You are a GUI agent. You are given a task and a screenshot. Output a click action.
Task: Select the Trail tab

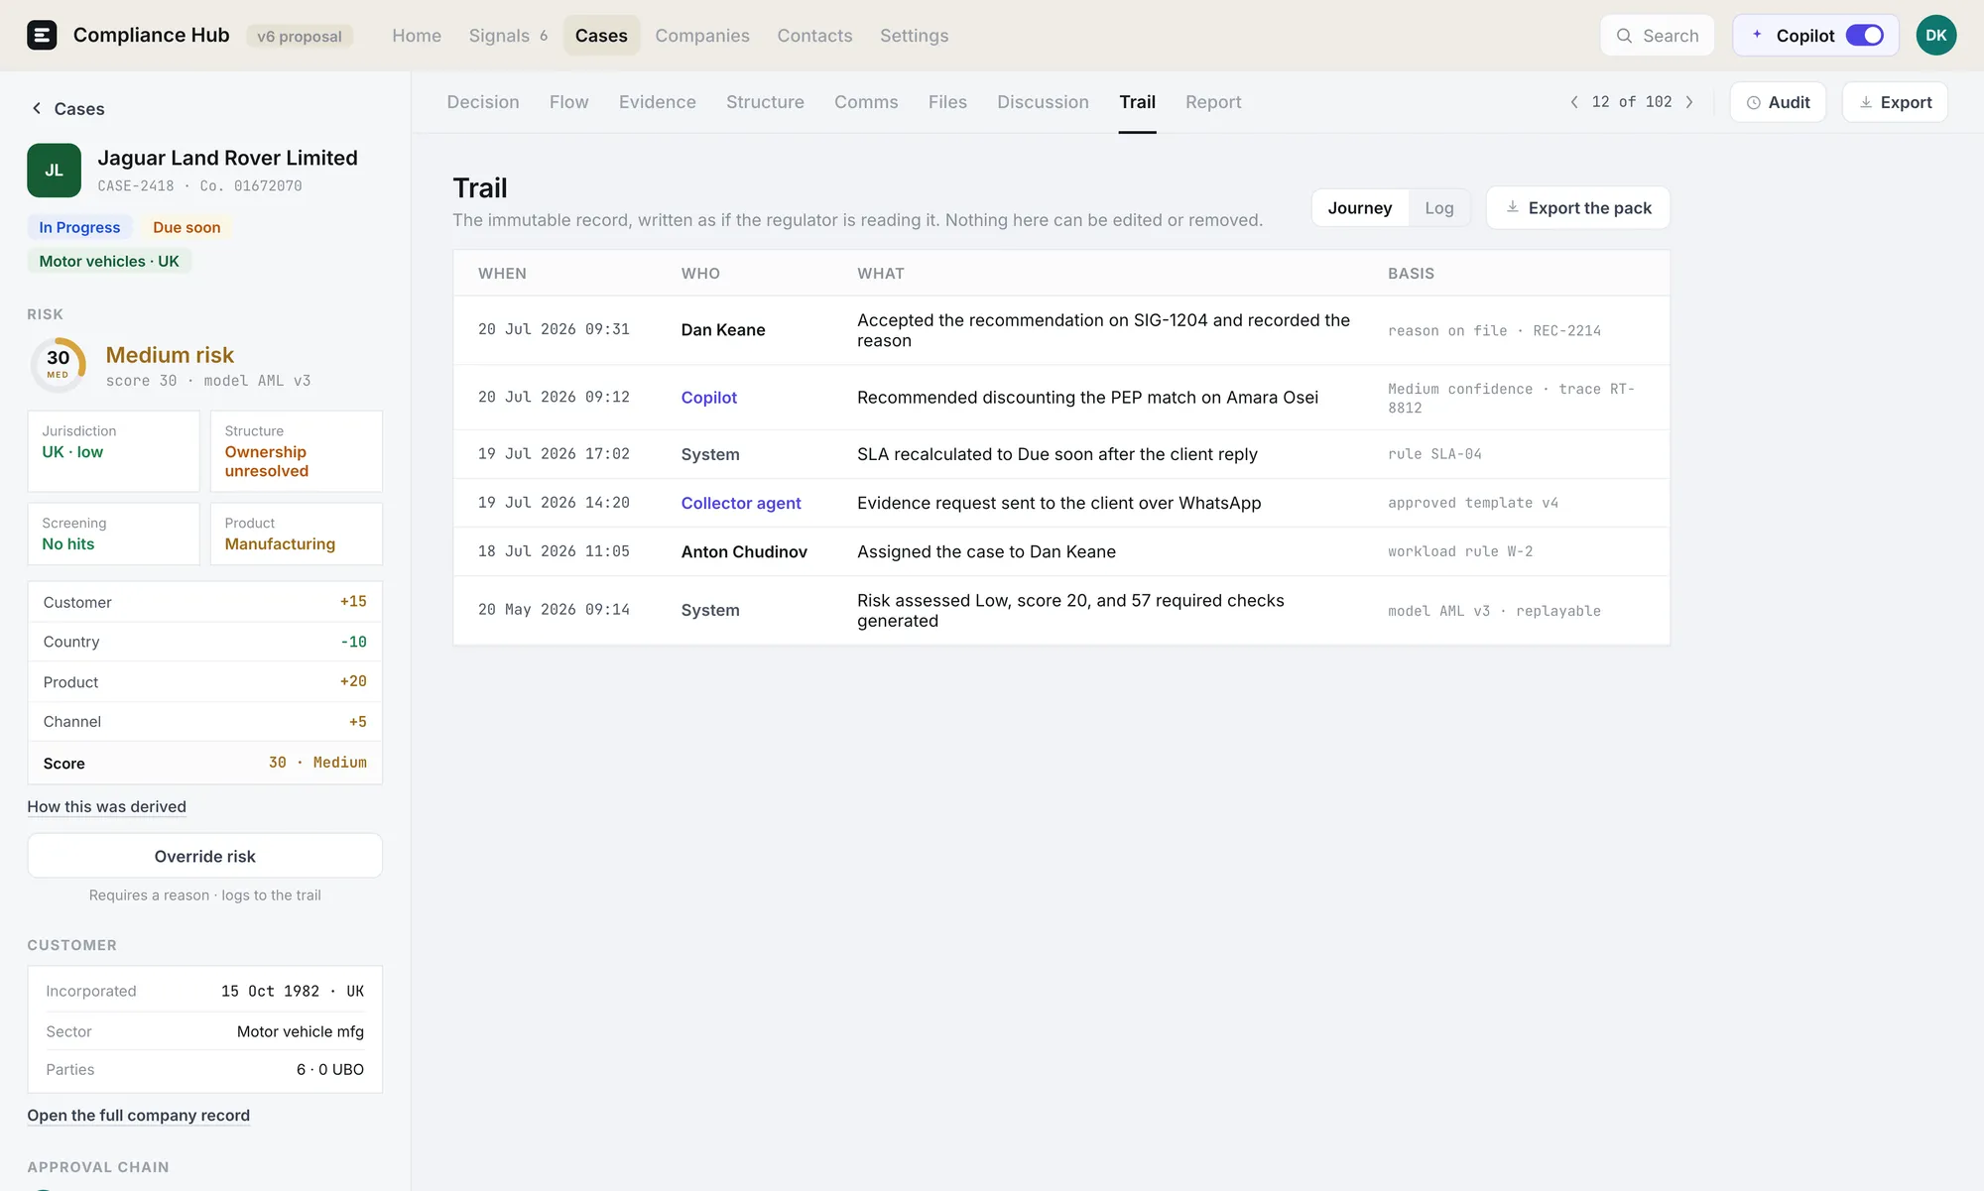point(1137,102)
